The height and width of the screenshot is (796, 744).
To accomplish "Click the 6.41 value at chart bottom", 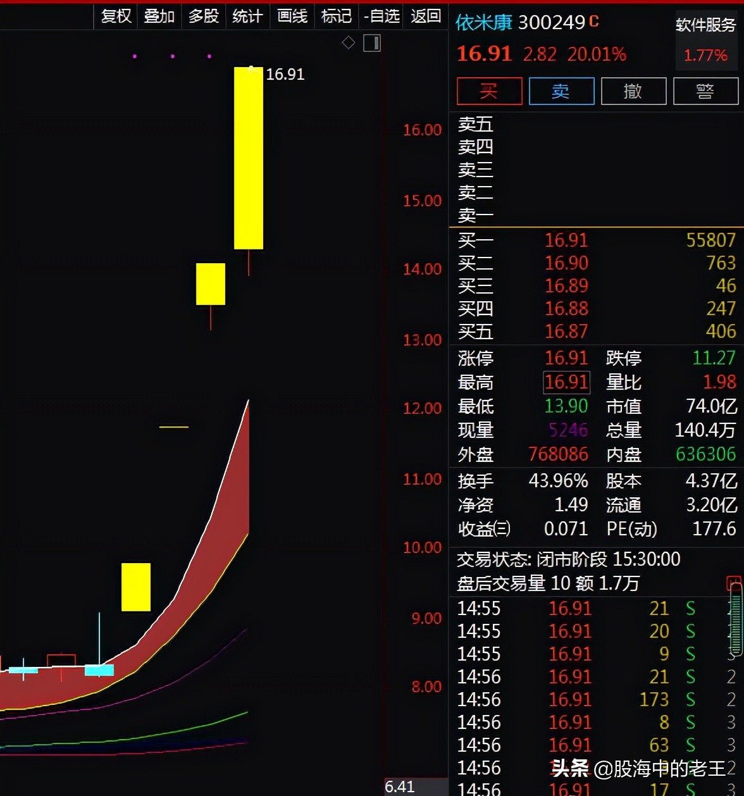I will click(400, 787).
